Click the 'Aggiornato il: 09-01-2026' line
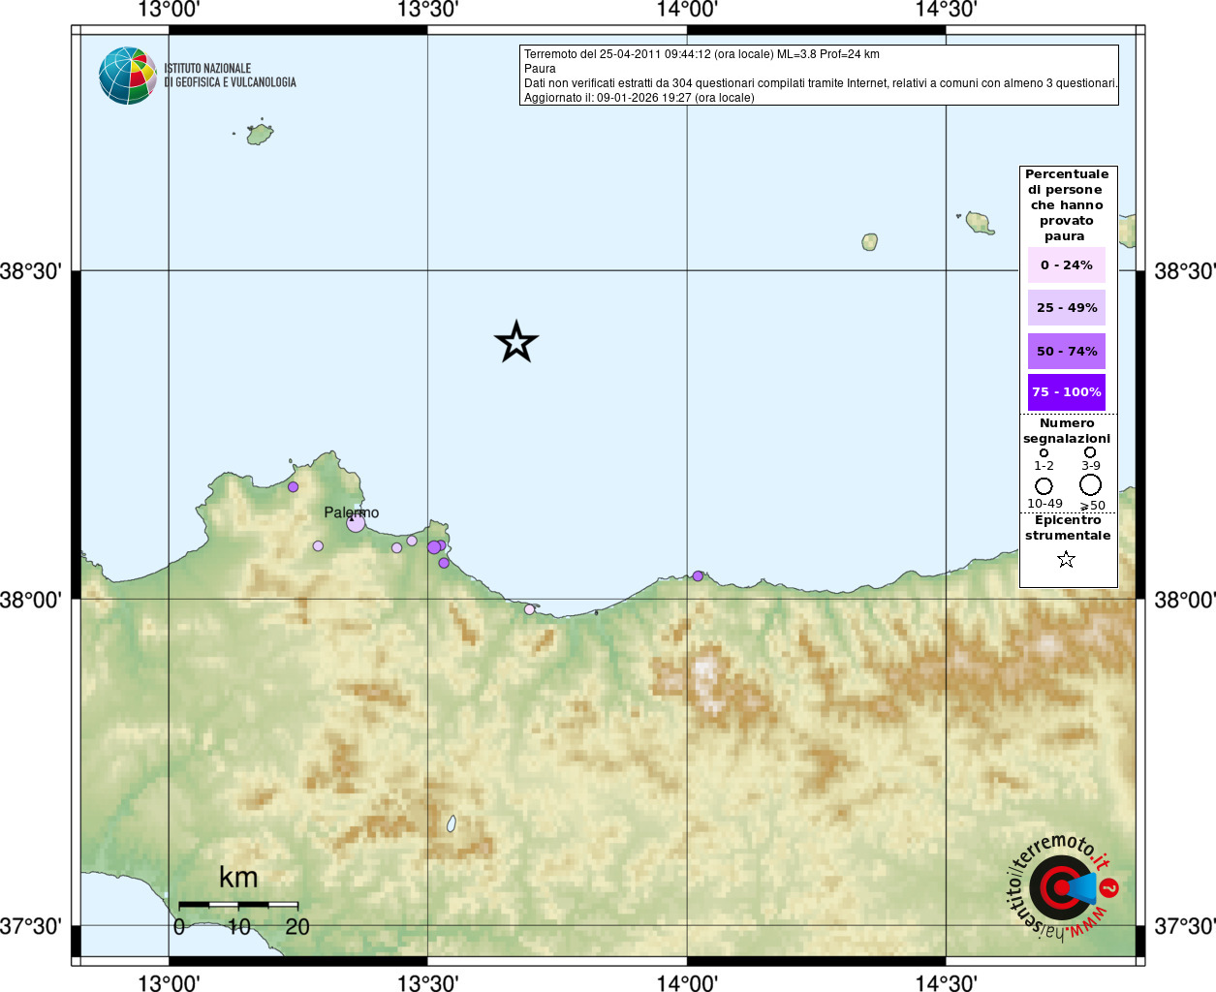Screen dimensions: 1216x992 tap(639, 98)
